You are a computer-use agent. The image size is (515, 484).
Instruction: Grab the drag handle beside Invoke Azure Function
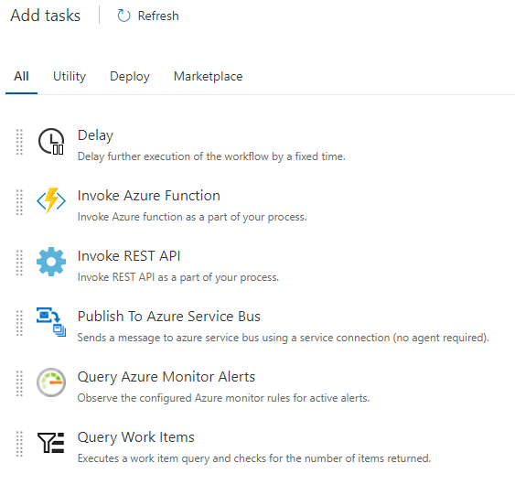(19, 202)
